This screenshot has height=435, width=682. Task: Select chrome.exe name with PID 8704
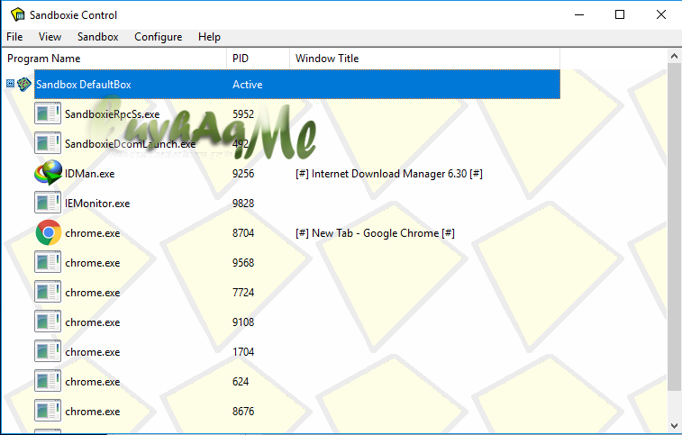click(x=93, y=233)
